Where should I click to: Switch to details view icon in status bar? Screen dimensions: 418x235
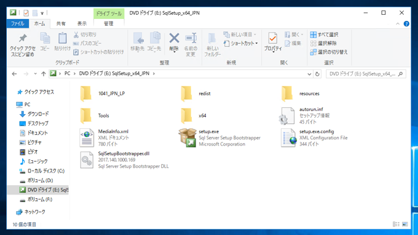396,225
